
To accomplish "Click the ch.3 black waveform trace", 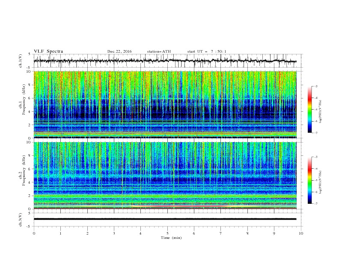I will pos(165,219).
